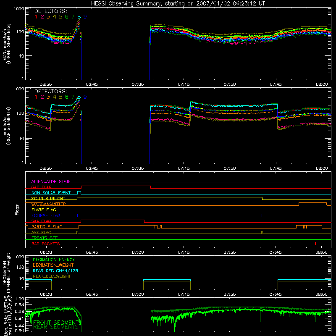Image resolution: width=336 pixels, height=336 pixels.
Task: Click the BAD_PACKETS flag label
Action: [46, 244]
